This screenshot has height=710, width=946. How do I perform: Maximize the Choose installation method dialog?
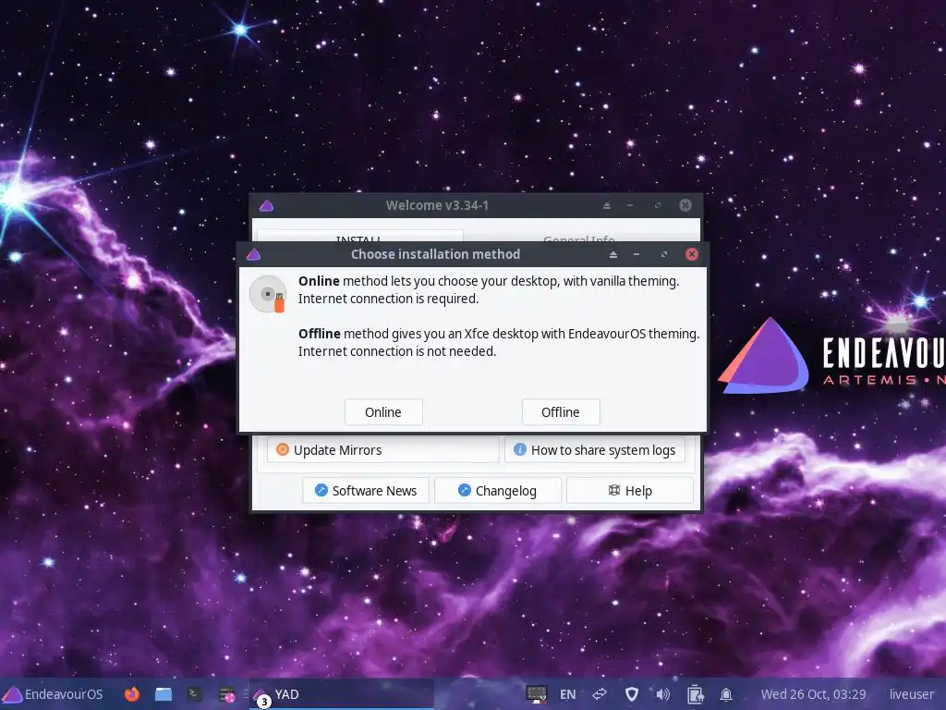664,254
